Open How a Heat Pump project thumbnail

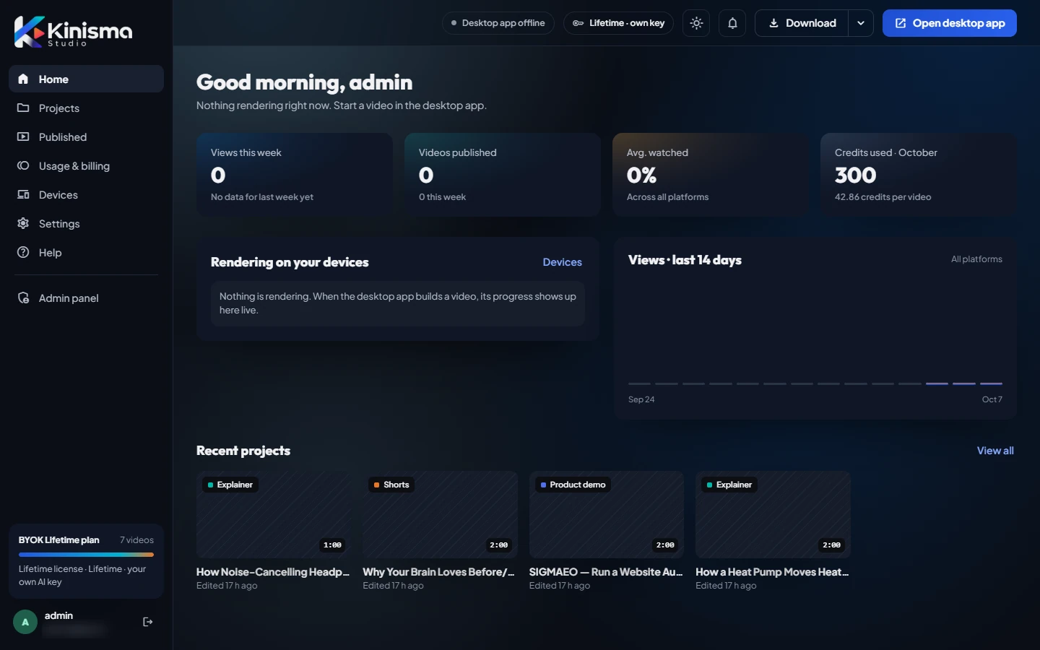tap(773, 514)
